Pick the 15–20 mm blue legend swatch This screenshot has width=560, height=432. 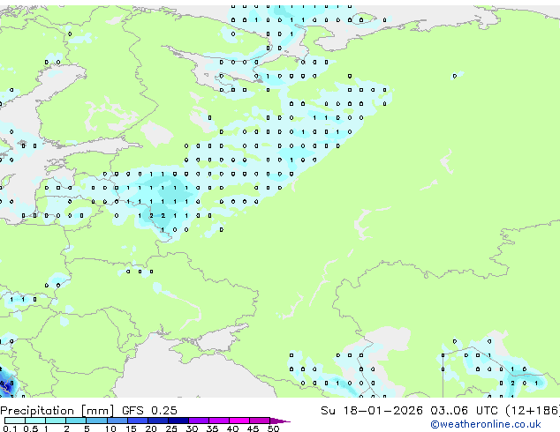click(137, 421)
